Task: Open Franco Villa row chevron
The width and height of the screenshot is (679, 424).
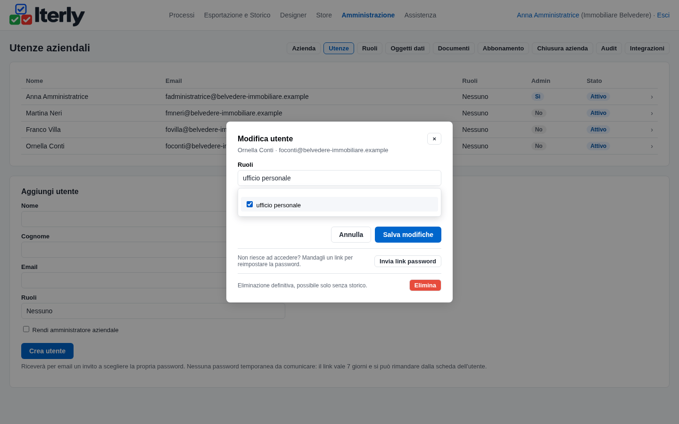Action: [x=652, y=130]
